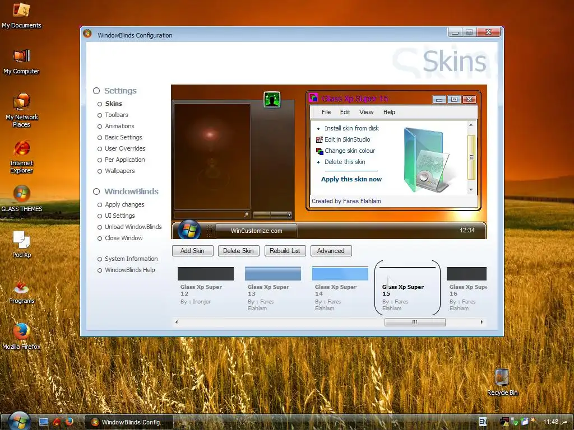Click Install skin from disk

[351, 128]
